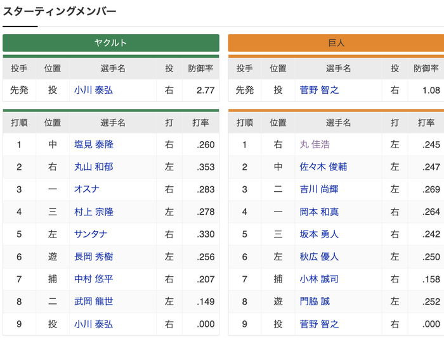
Task: Click the 先発 cell in the Giants pitcher row
Action: (245, 90)
